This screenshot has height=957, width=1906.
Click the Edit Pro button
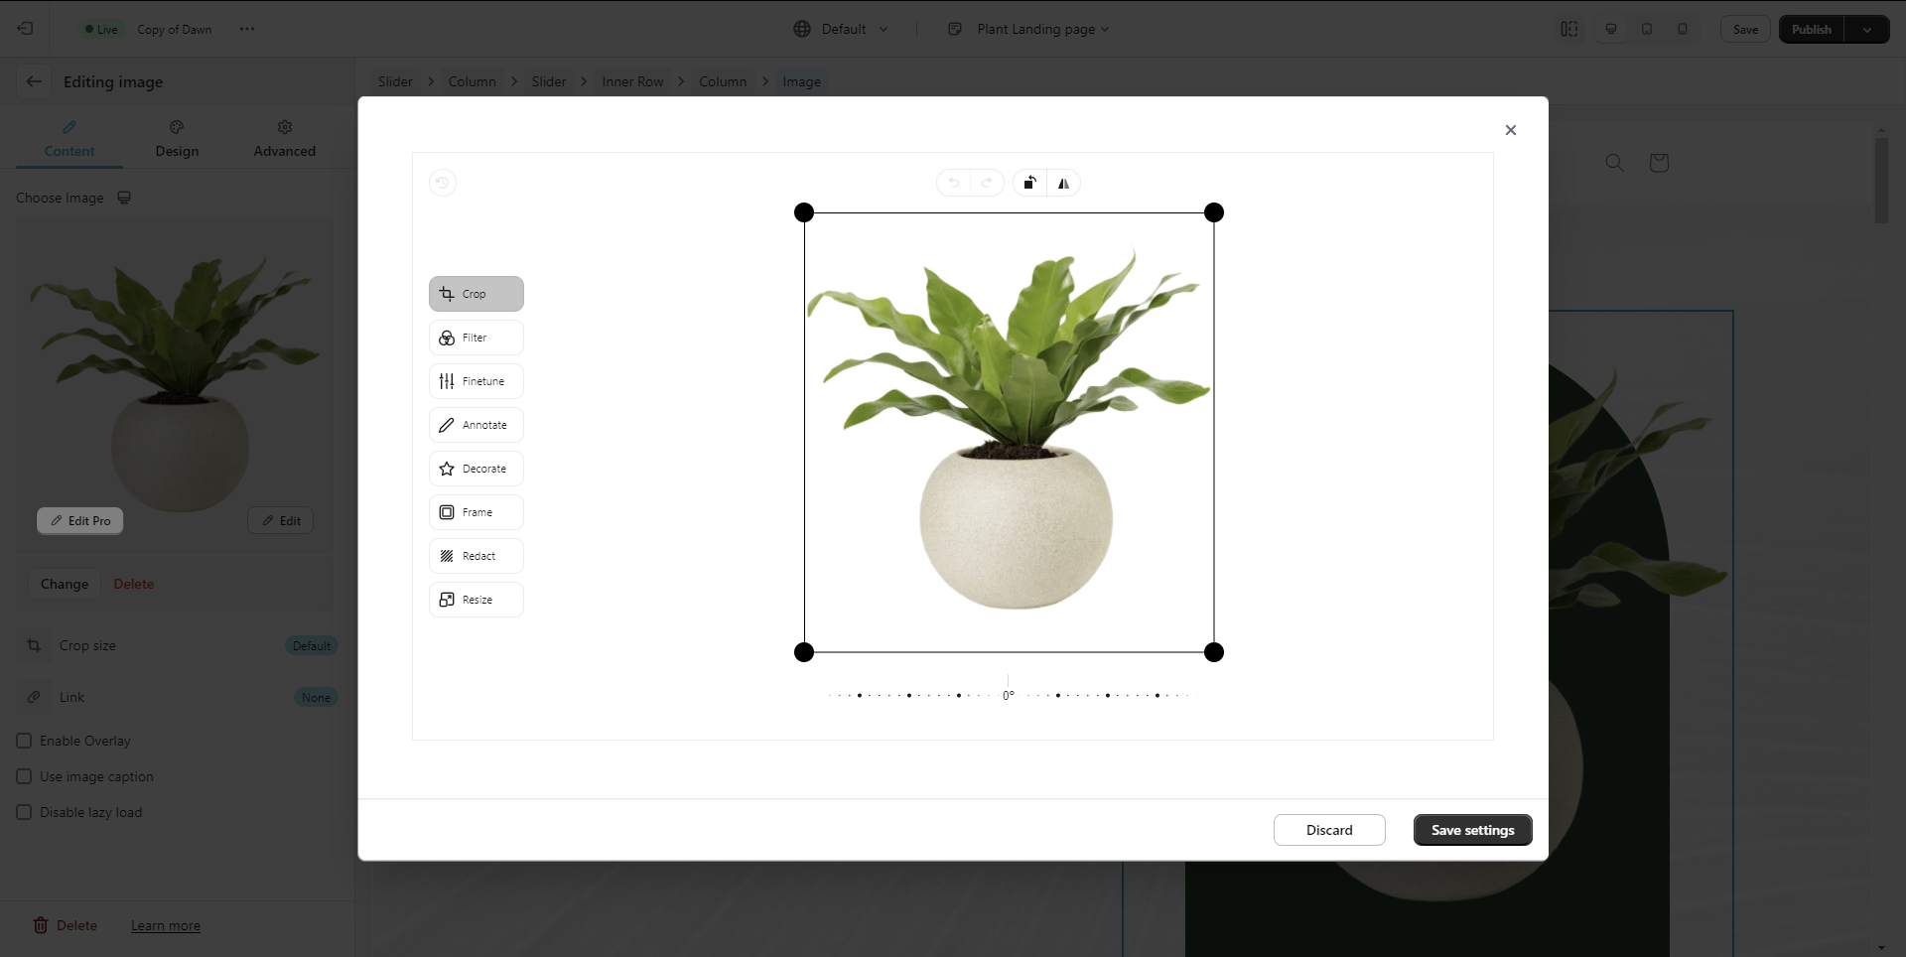[80, 520]
